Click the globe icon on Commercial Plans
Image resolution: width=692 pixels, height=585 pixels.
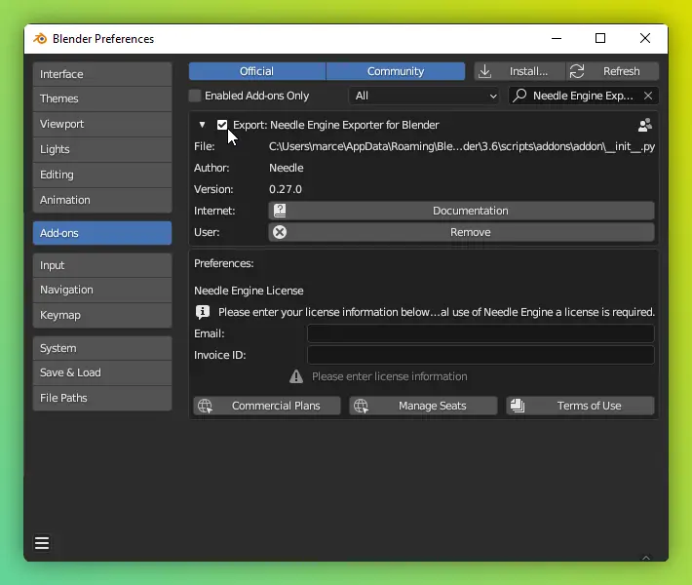206,406
